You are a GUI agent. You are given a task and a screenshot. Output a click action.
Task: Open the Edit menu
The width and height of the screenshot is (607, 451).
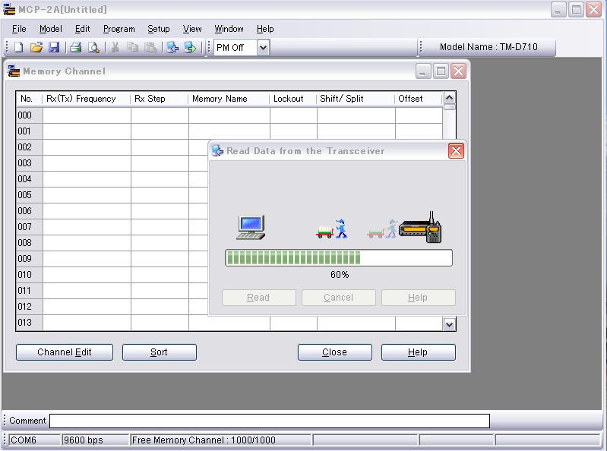(x=83, y=29)
